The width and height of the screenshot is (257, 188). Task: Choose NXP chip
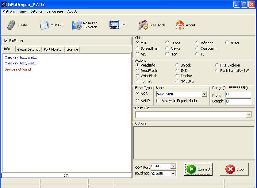pos(167,54)
